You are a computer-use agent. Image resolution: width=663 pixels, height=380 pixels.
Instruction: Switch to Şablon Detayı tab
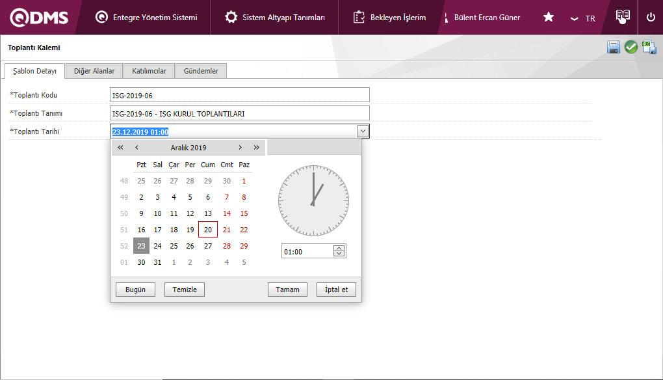point(34,71)
